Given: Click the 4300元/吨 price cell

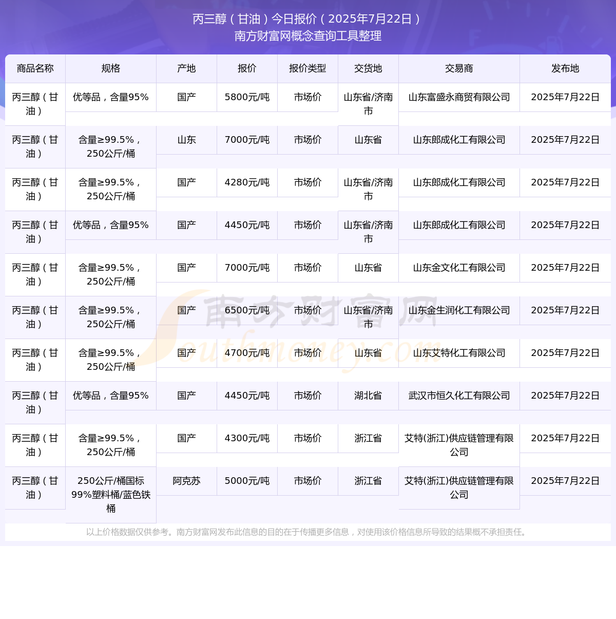Looking at the screenshot, I should pyautogui.click(x=247, y=438).
